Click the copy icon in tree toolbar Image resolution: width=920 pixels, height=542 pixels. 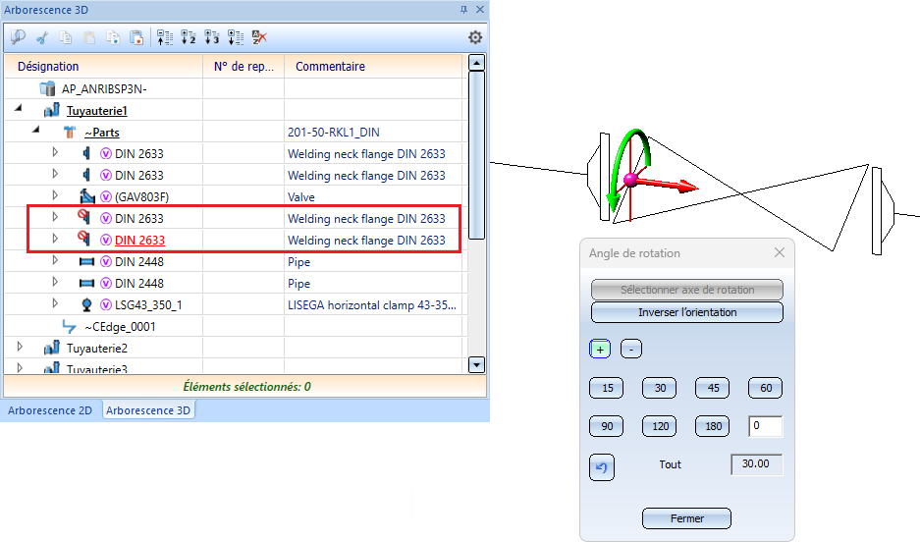click(x=66, y=37)
